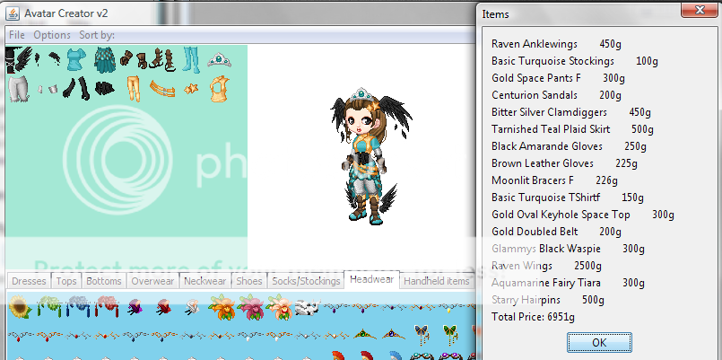This screenshot has width=722, height=360.
Task: Select the aquamarine fairy tiara icon
Action: point(216,61)
